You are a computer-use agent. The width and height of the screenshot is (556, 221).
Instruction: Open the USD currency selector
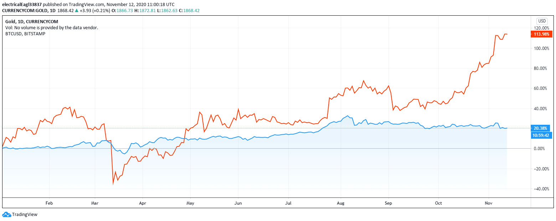click(542, 21)
